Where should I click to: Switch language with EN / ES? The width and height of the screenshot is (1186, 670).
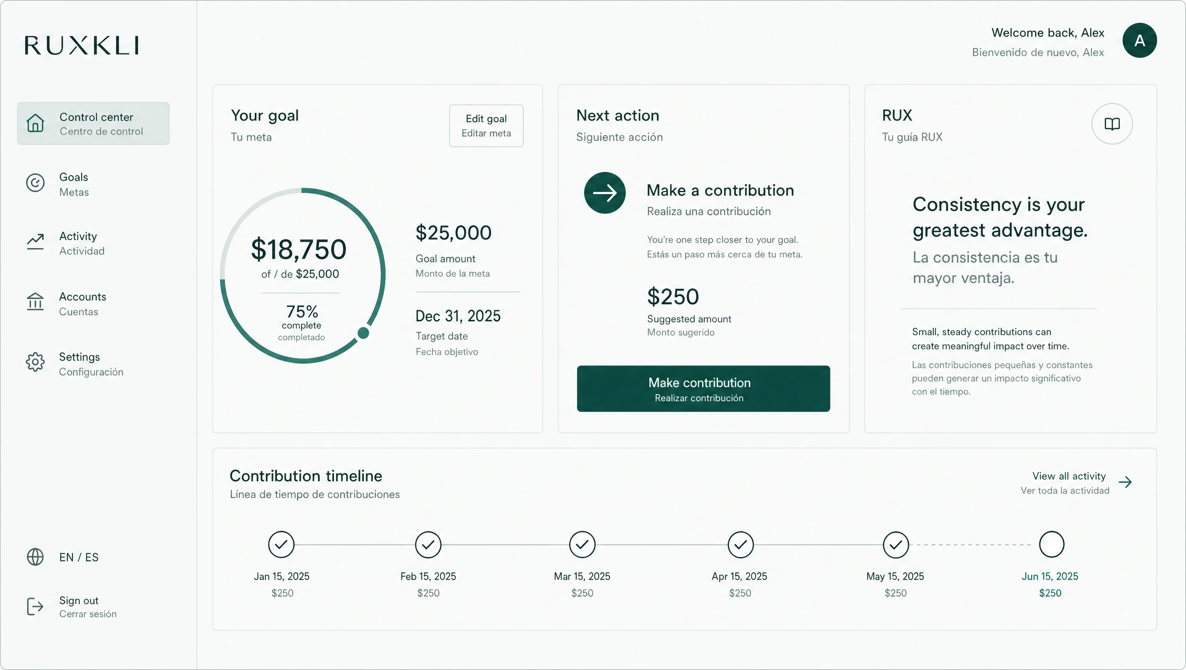point(79,557)
